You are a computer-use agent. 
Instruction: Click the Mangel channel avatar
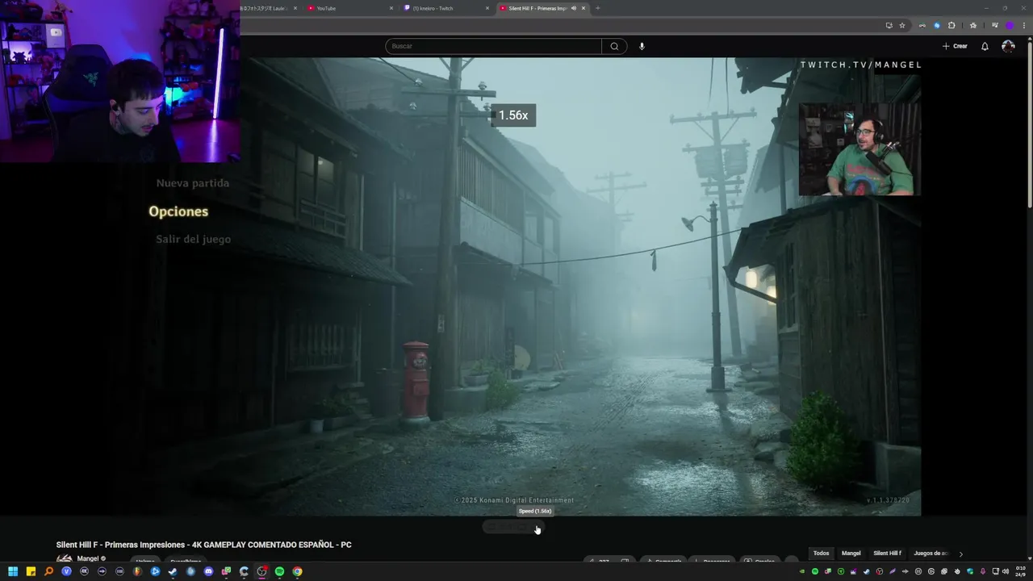(64, 559)
